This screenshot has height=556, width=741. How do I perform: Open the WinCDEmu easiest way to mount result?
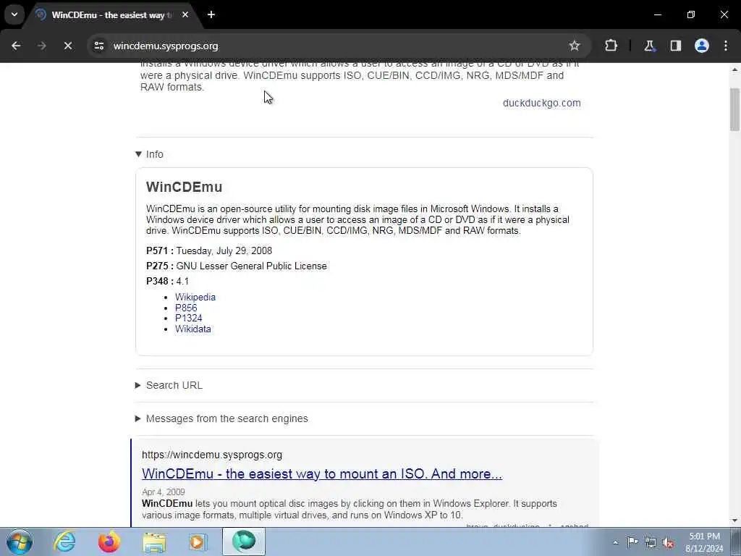pos(322,473)
